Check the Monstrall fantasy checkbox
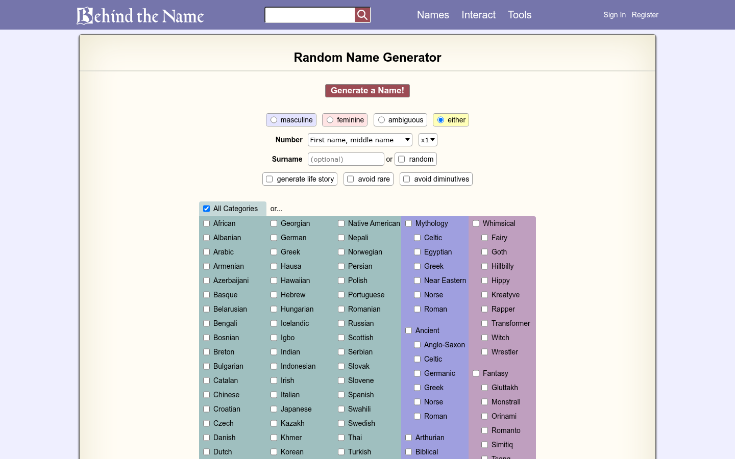Screen dimensions: 735x459 click(x=485, y=402)
